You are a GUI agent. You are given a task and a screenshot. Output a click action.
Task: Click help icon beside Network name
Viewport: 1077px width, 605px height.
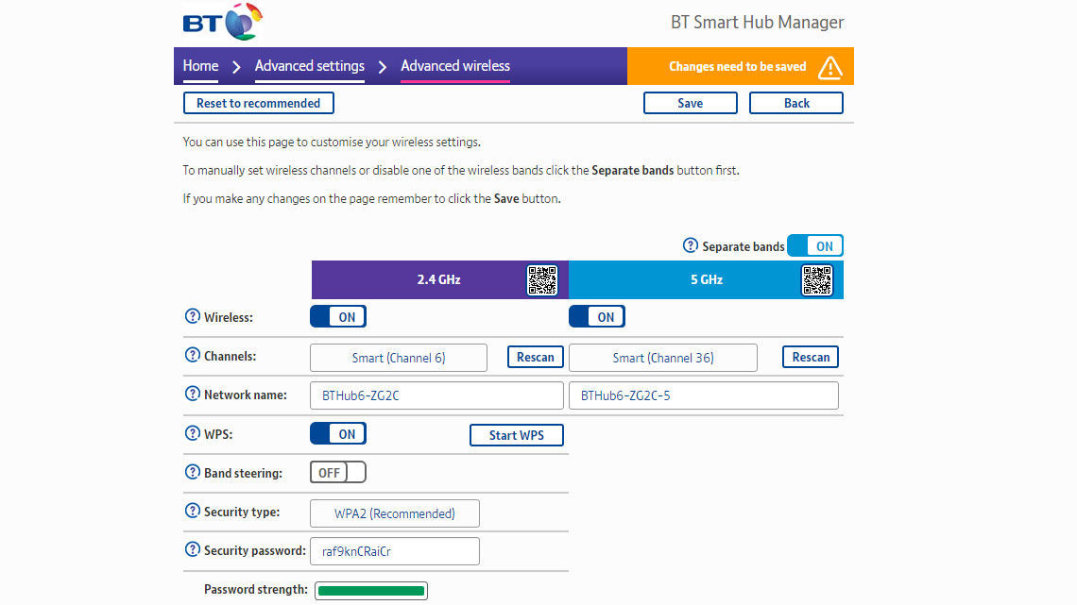pos(193,394)
